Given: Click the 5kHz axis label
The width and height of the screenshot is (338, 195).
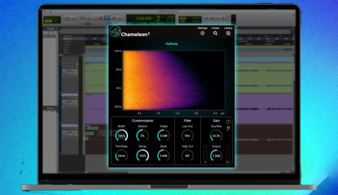Looking at the screenshot, I should click(119, 70).
